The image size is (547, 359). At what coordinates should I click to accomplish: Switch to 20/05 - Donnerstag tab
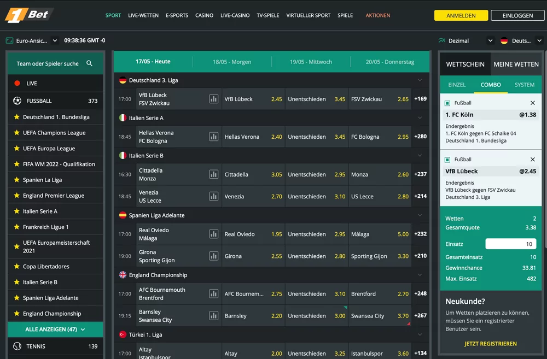pyautogui.click(x=390, y=62)
